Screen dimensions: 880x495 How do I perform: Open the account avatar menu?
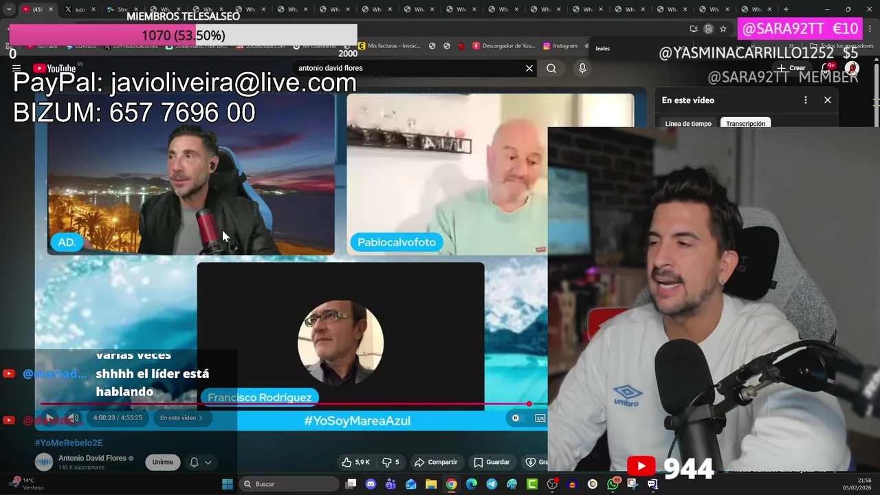point(852,68)
